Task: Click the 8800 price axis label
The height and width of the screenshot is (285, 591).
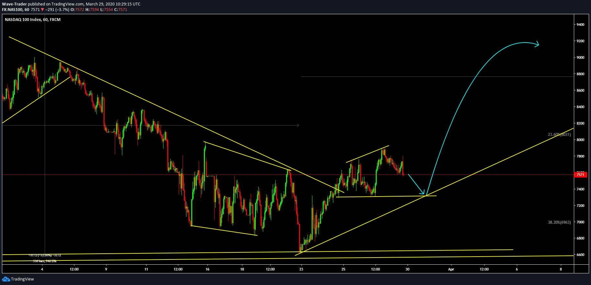Action: (x=580, y=74)
